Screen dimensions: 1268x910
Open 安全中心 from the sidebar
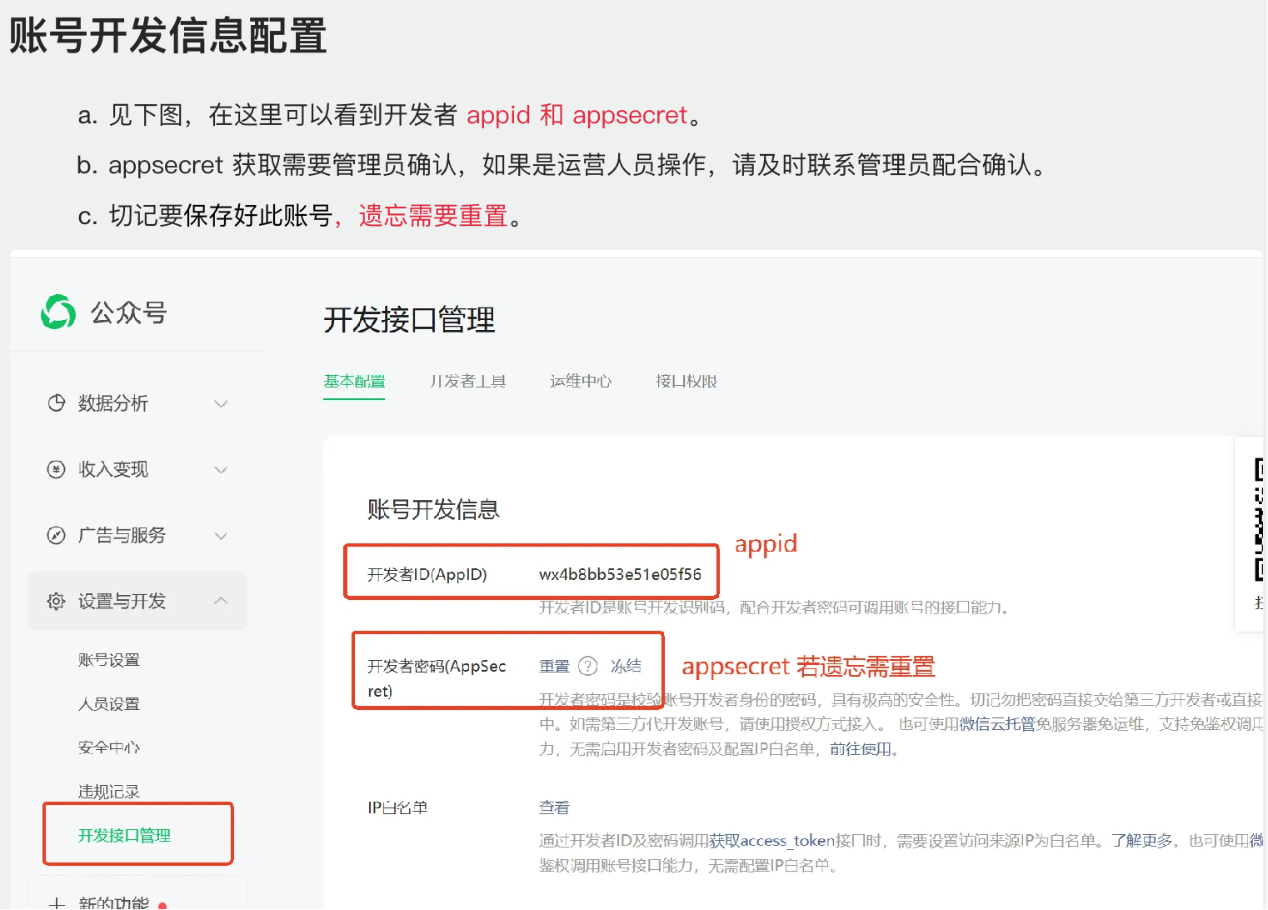pos(108,747)
